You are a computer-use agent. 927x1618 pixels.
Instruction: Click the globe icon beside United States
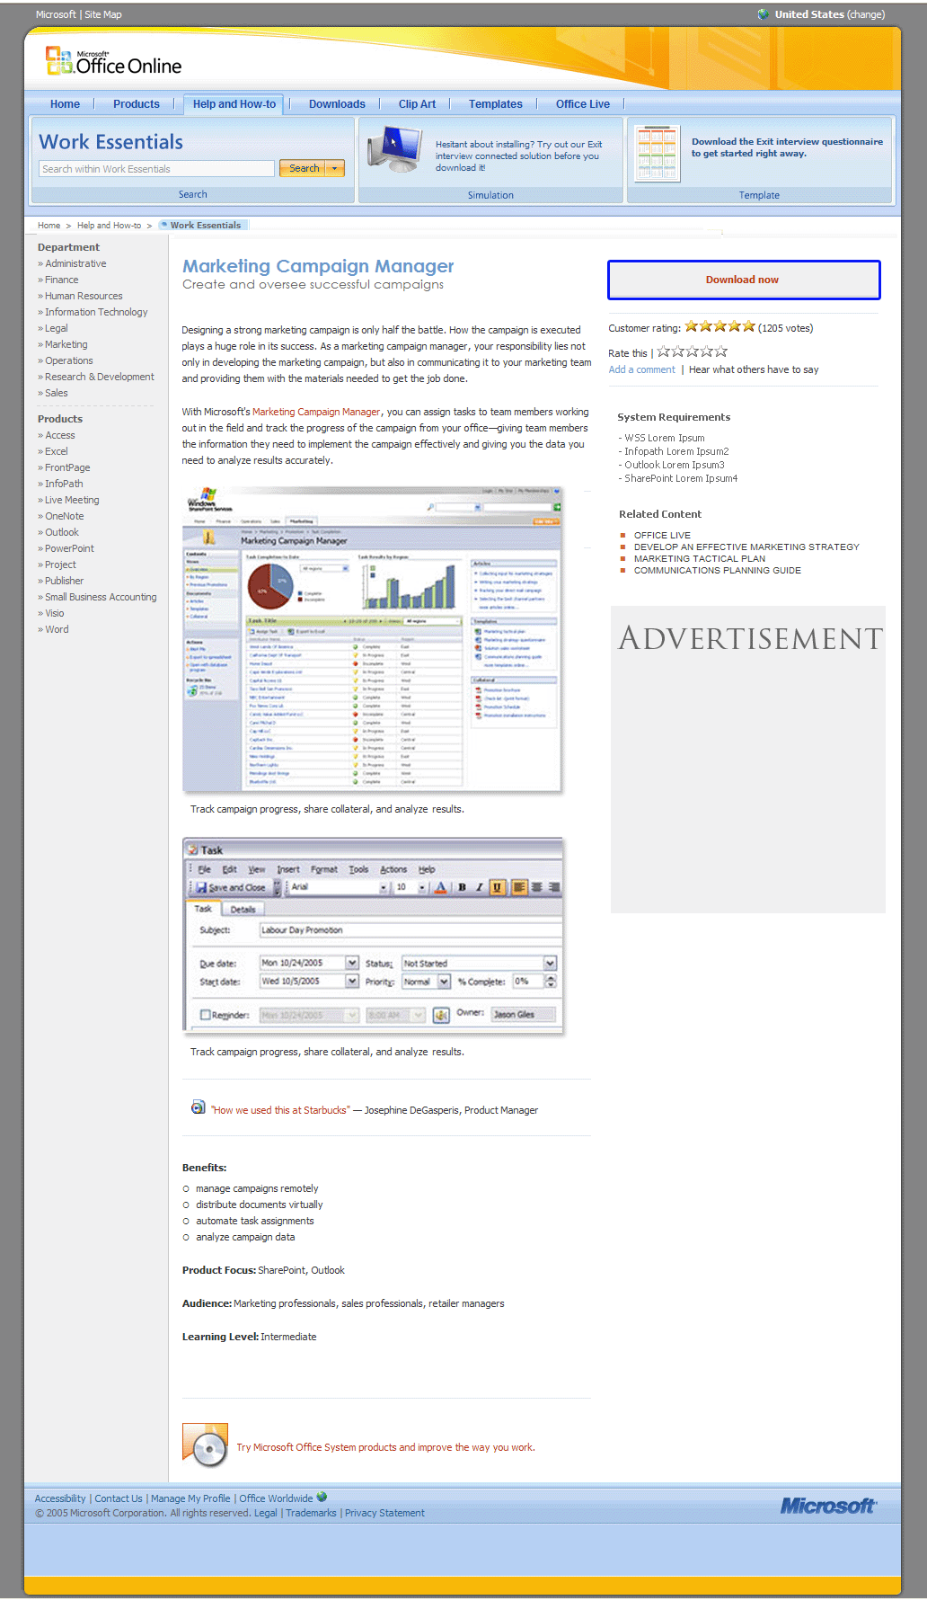(764, 14)
